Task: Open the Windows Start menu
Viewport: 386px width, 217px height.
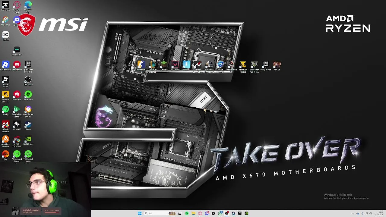Action: [x=140, y=213]
